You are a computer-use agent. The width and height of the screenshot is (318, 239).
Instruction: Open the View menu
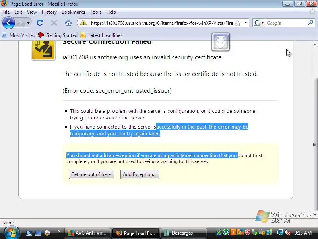point(32,12)
